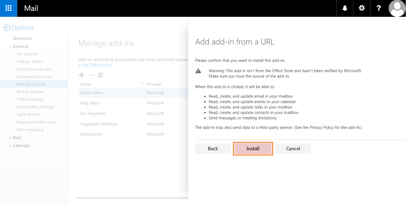This screenshot has width=406, height=204.
Task: Go Back in add-in dialog
Action: pos(213,149)
